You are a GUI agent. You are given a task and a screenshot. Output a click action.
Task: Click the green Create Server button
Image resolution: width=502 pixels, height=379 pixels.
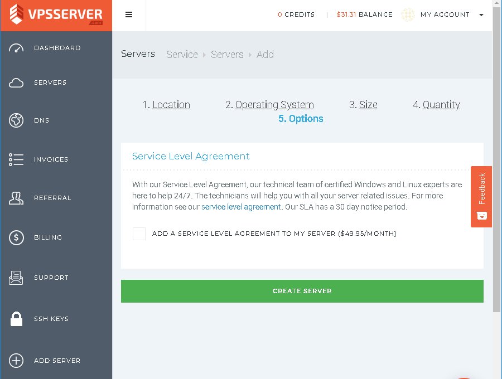[x=302, y=291]
